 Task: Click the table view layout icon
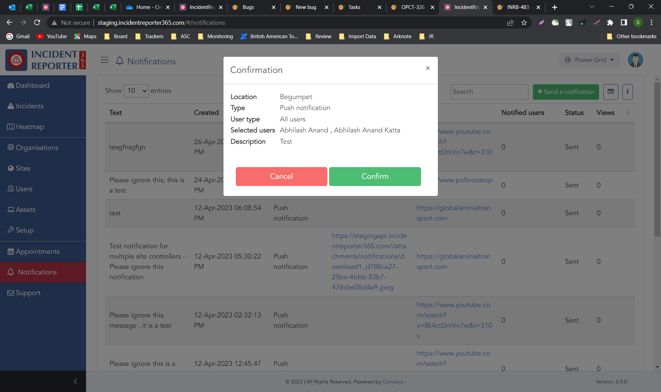[x=610, y=92]
